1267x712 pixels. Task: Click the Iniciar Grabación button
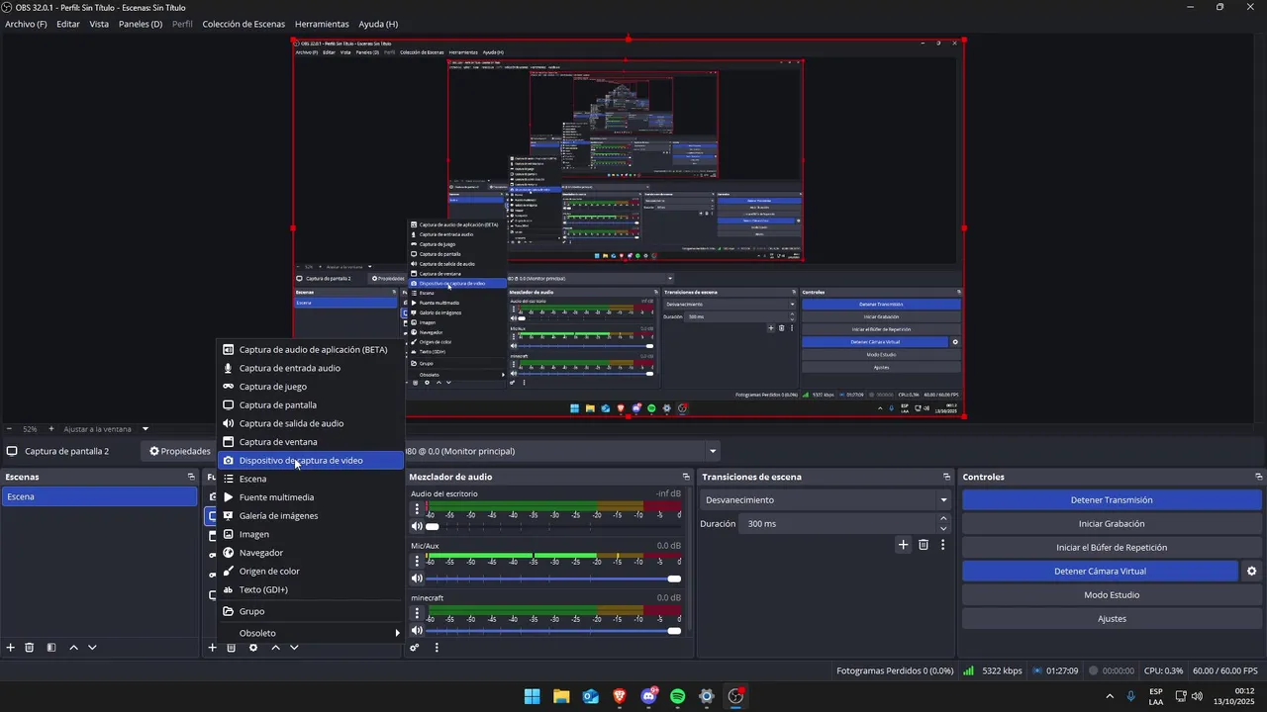tap(1112, 524)
